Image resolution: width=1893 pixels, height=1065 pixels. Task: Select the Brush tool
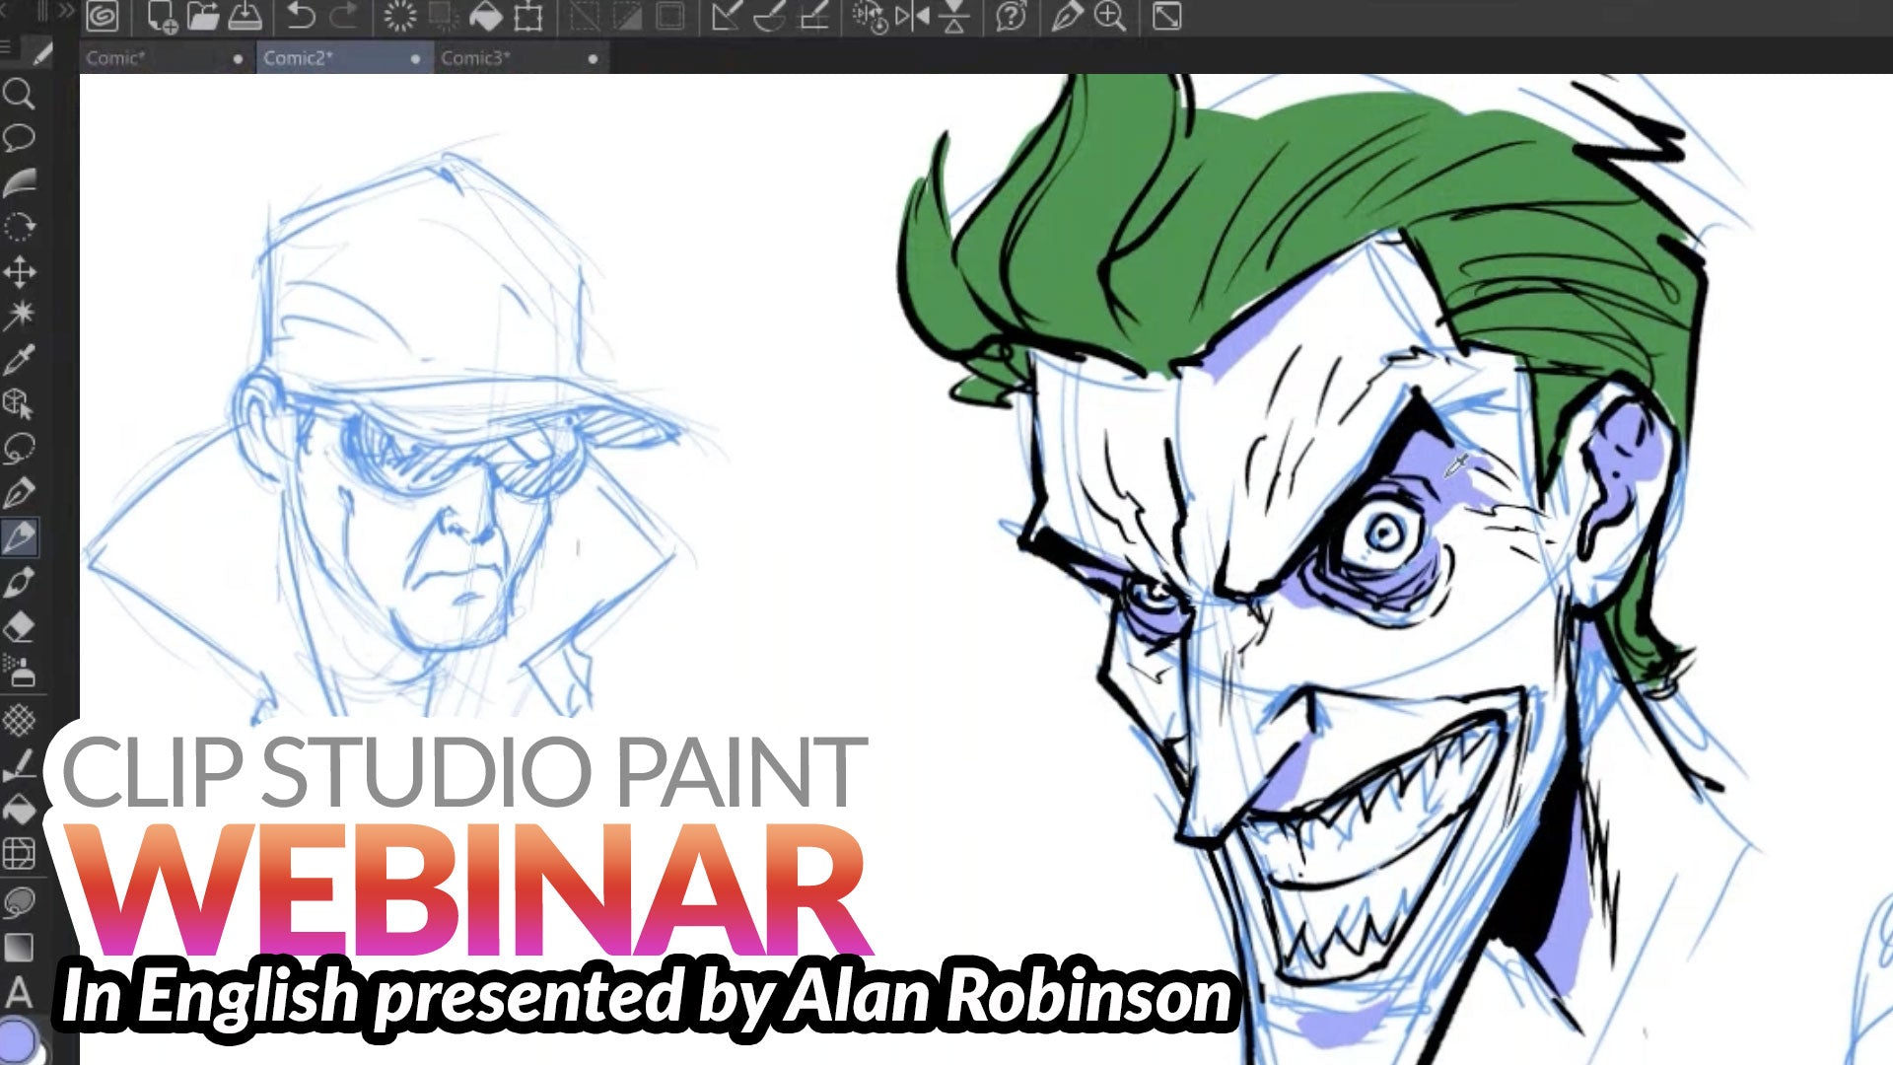(19, 582)
